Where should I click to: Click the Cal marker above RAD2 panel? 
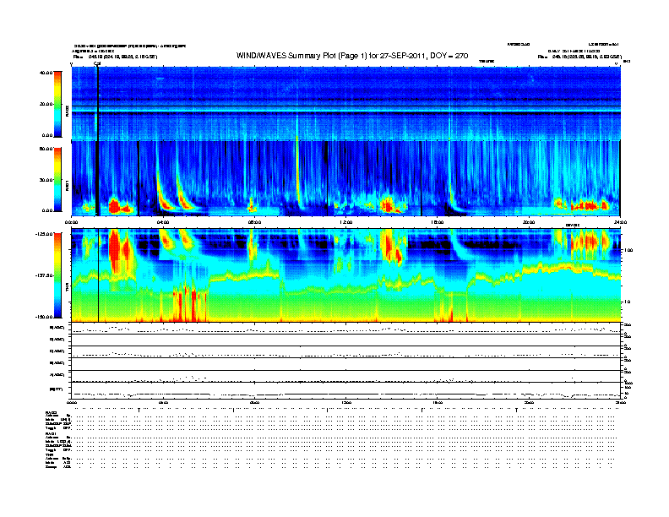point(97,64)
